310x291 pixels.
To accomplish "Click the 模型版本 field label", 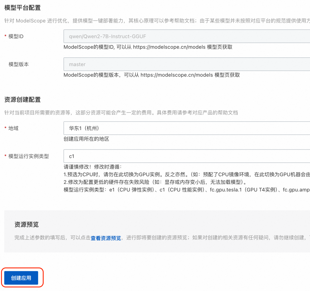I will [19, 64].
